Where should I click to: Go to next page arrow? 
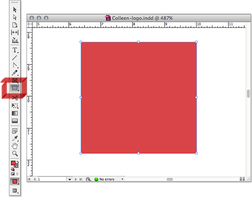(76, 179)
